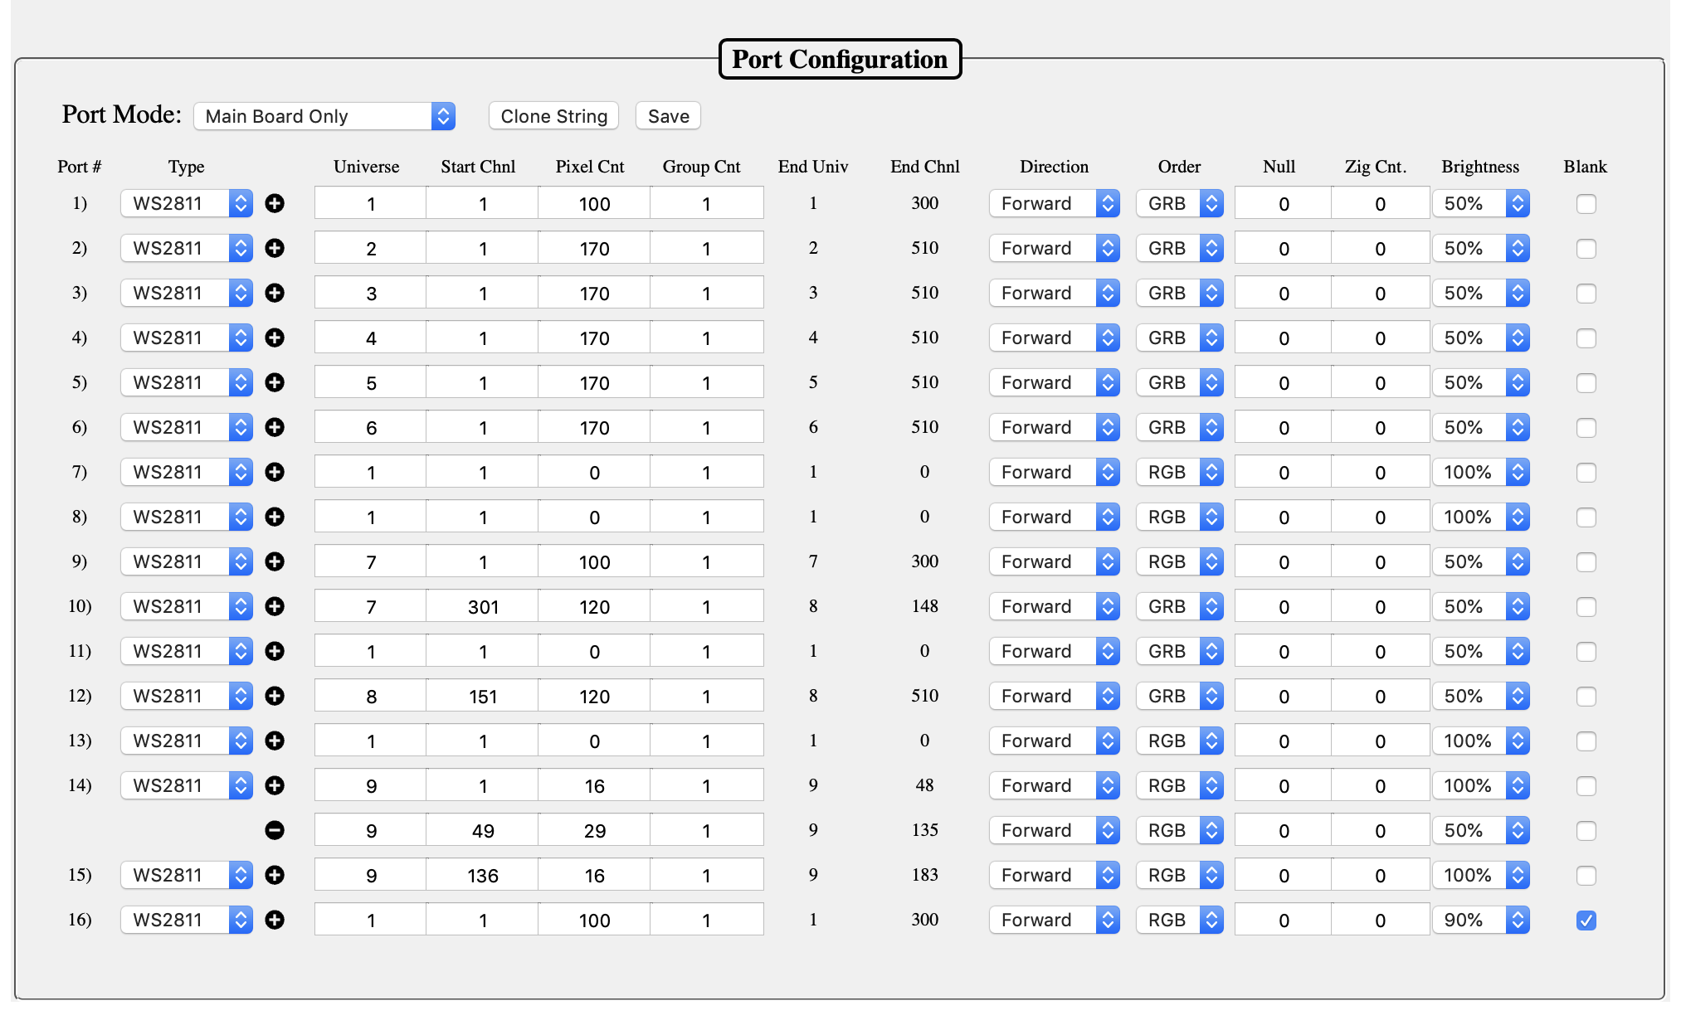
Task: Remove port 14's second virtual string
Action: 275,829
